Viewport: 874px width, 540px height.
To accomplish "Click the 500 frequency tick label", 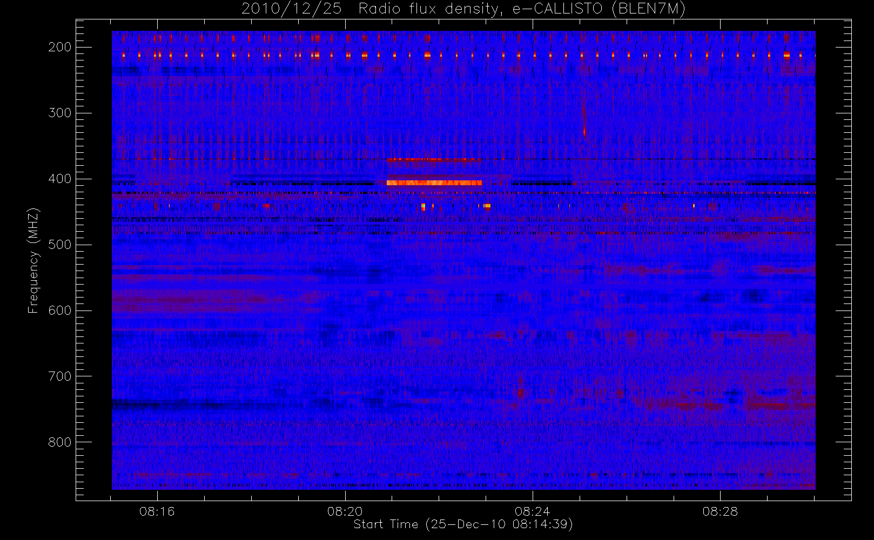I will click(60, 245).
